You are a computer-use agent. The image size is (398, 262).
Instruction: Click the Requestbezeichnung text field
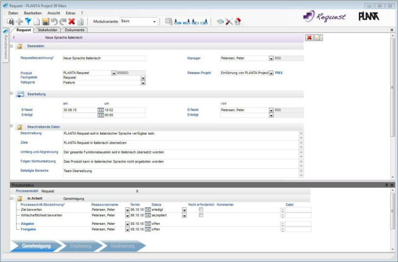tap(104, 59)
